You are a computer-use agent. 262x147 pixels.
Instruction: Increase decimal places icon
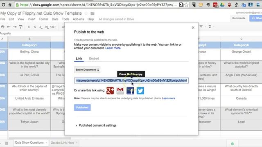pos(47,27)
